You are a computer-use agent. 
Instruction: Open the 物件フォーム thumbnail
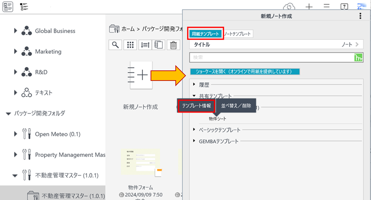pos(141,163)
